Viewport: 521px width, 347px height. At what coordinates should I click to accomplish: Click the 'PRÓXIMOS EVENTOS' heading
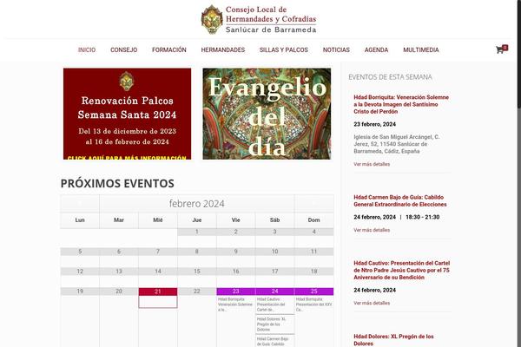[117, 183]
